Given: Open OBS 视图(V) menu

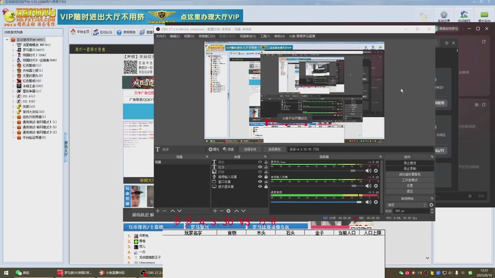Looking at the screenshot, I should click(x=189, y=36).
